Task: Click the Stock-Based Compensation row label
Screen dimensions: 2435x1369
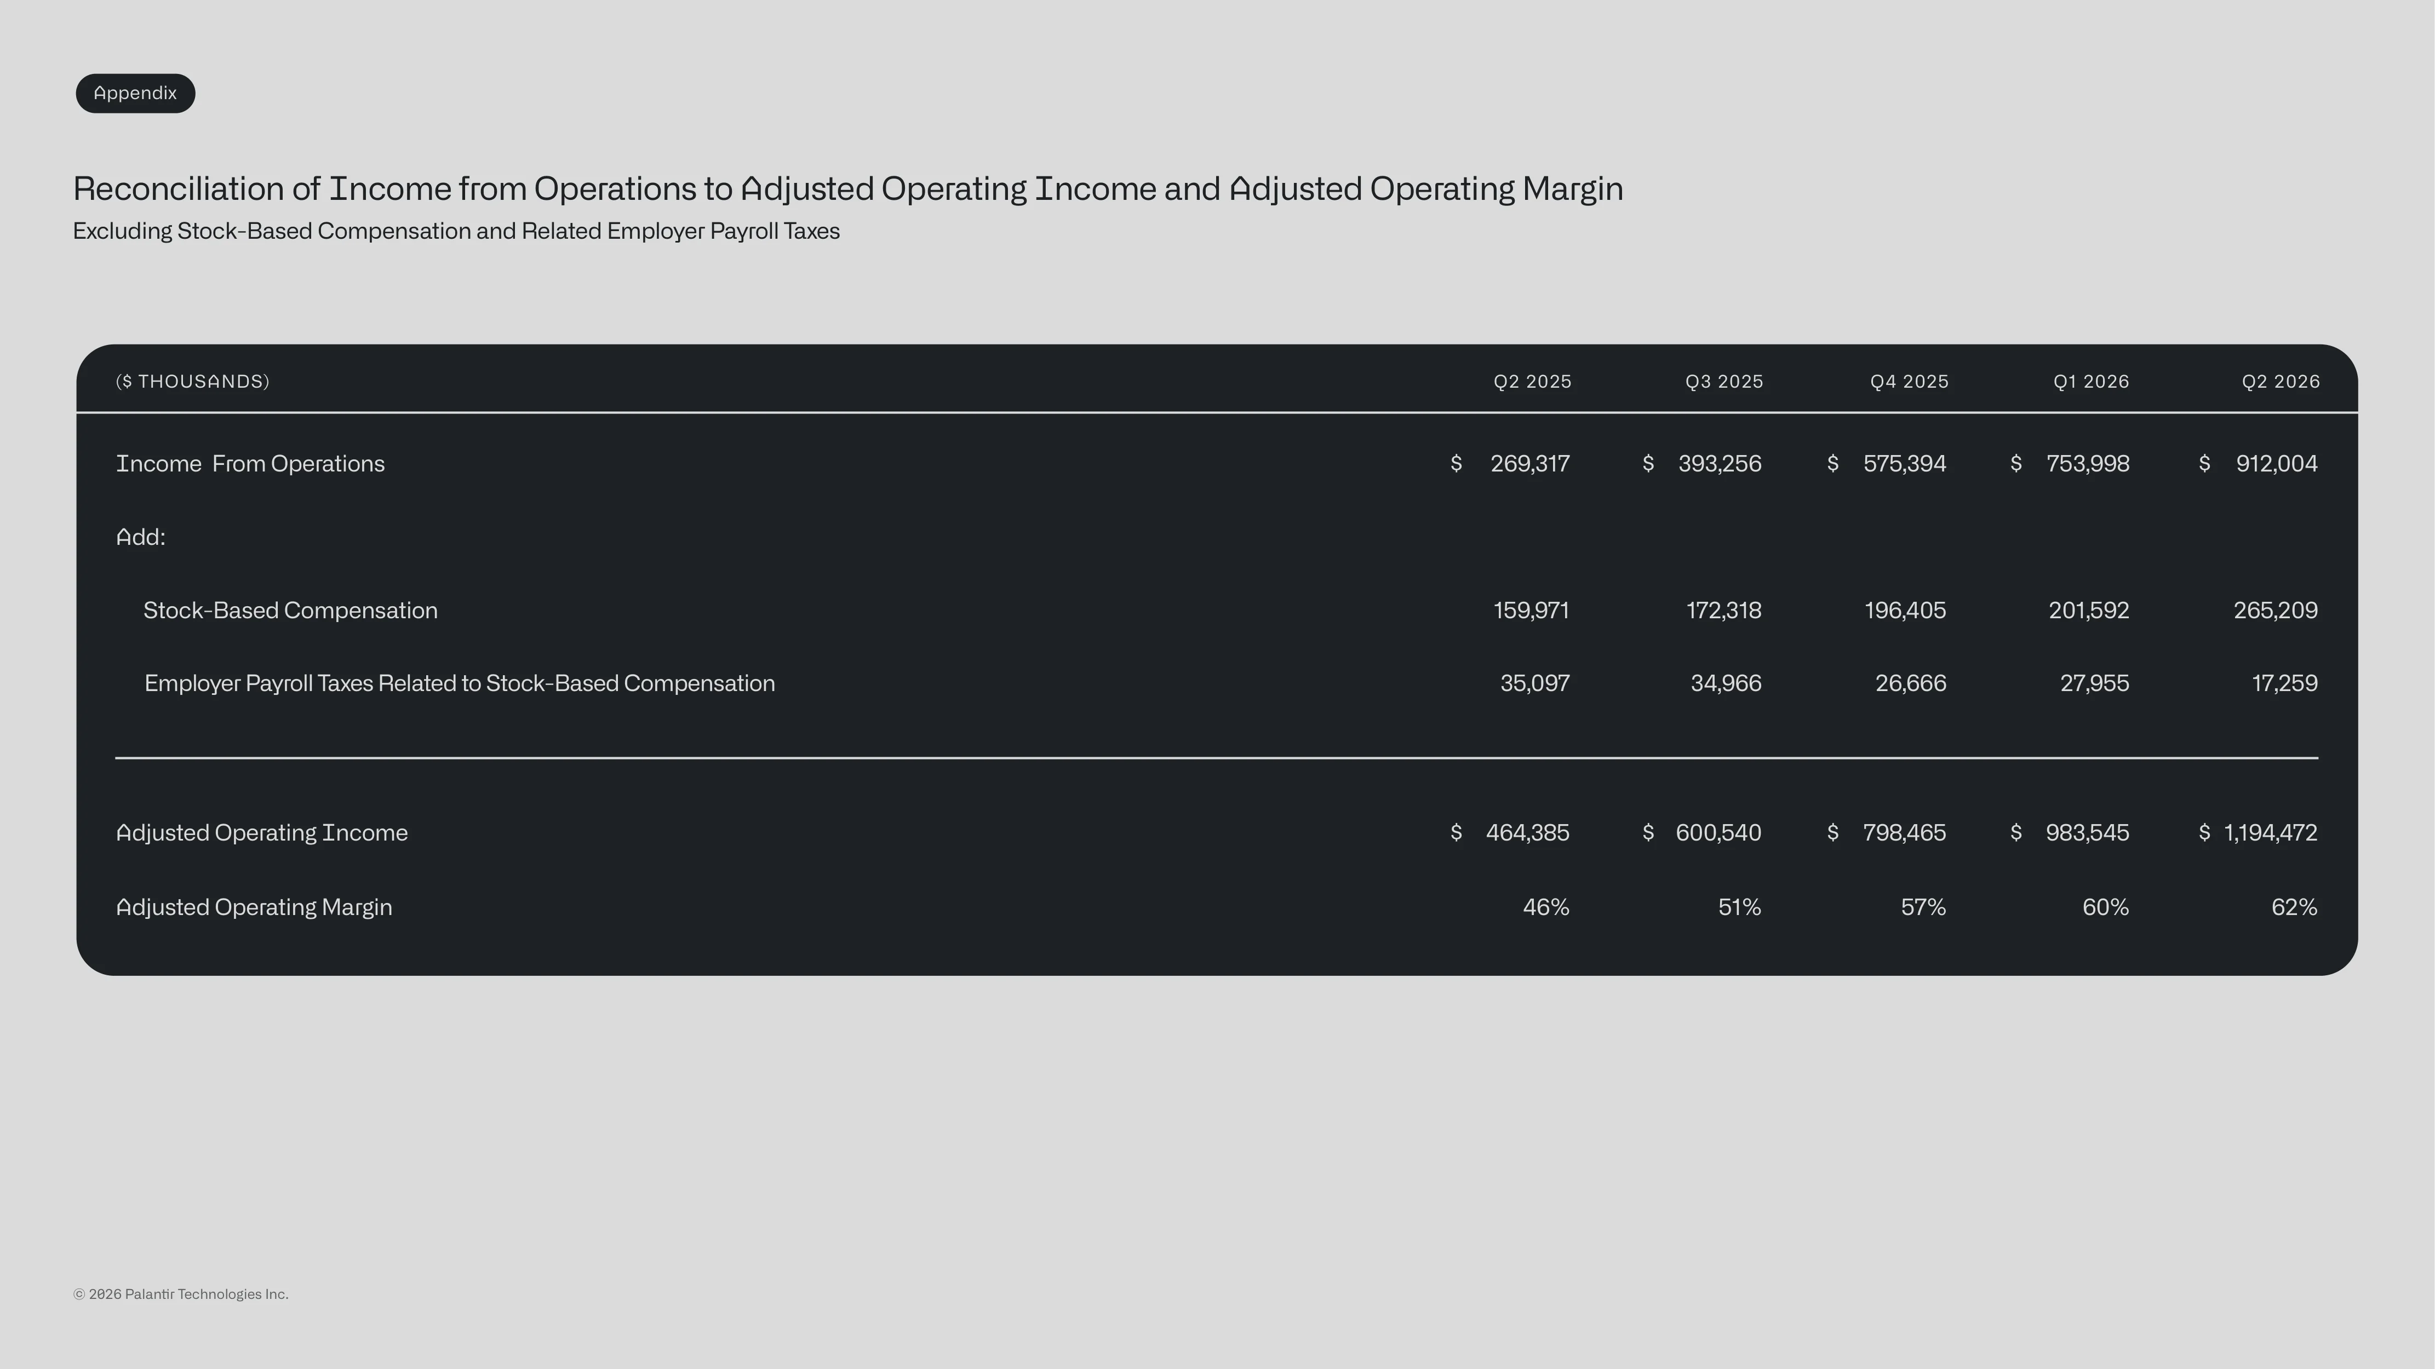Action: [290, 611]
